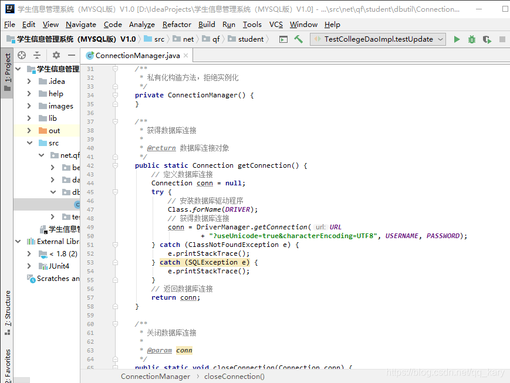
Task: Fold the try block at line 45
Action: (115, 192)
